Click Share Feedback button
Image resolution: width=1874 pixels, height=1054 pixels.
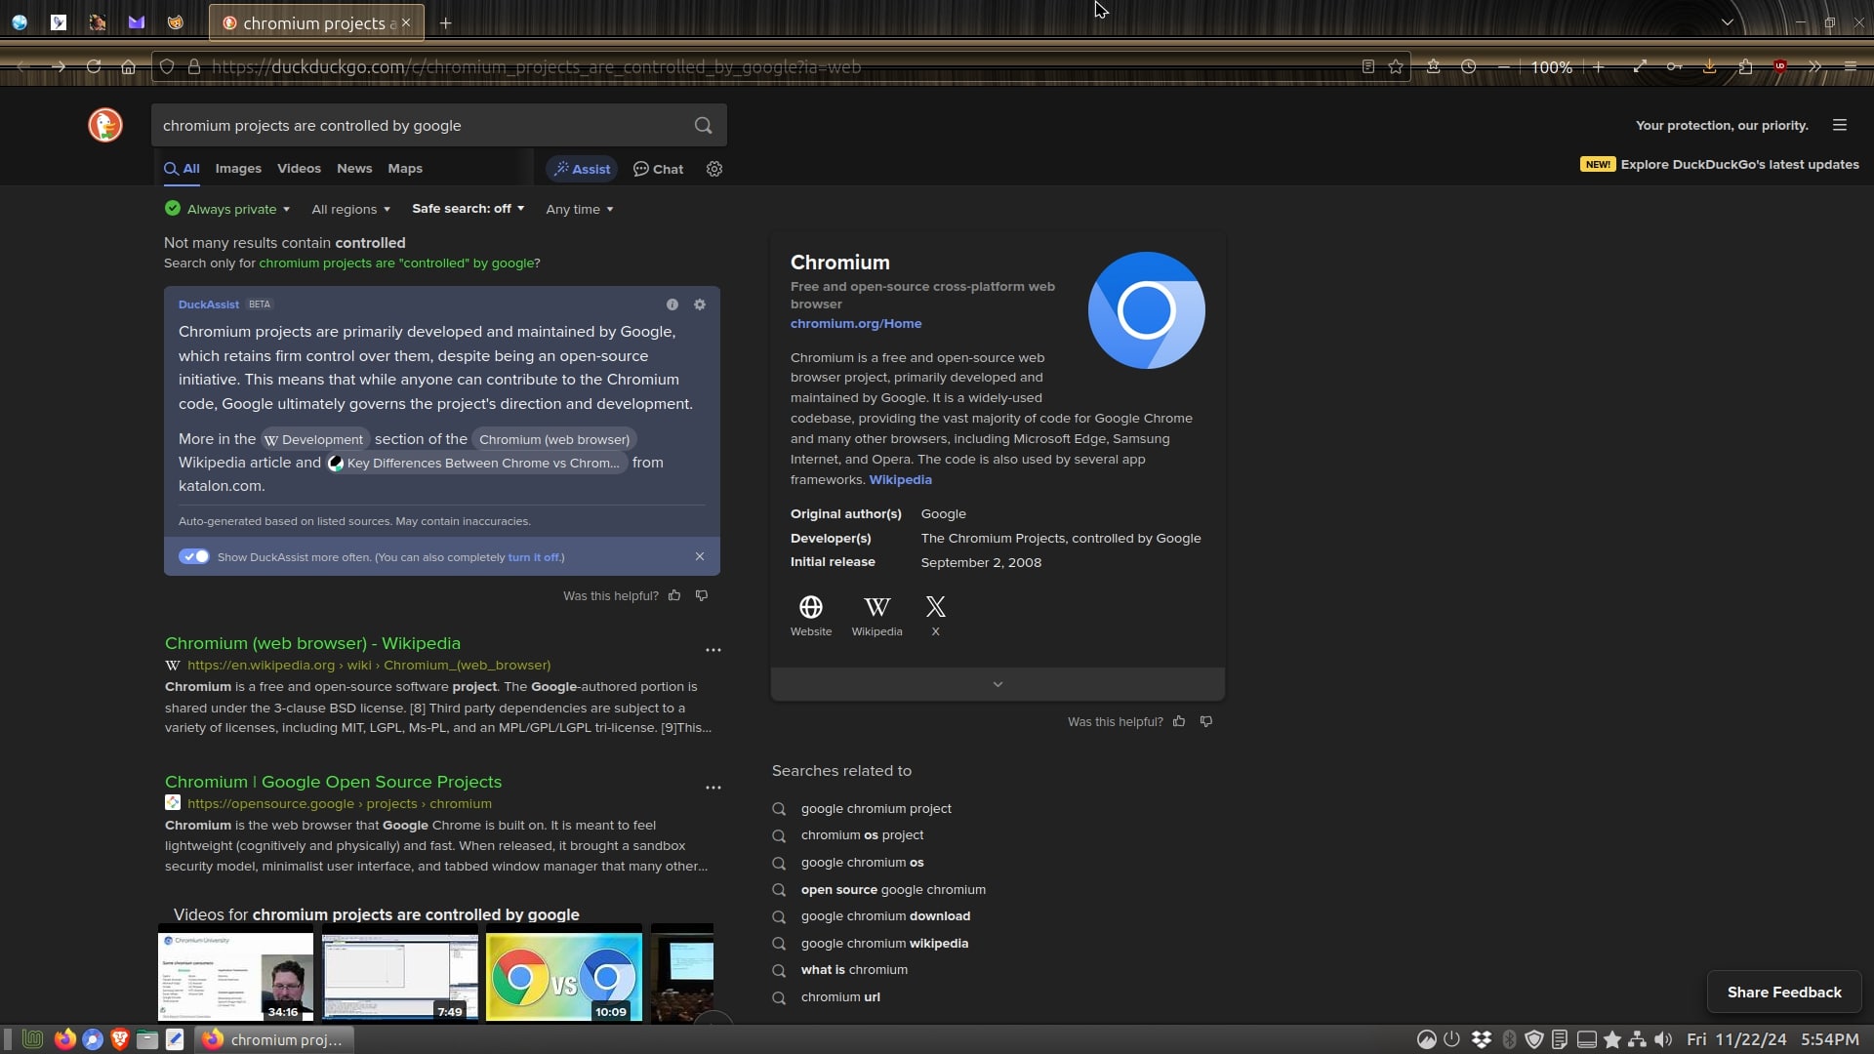(1783, 992)
